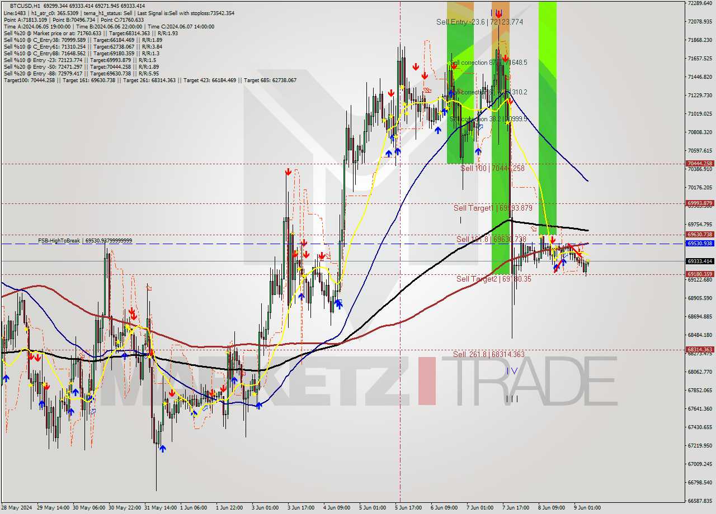Image resolution: width=716 pixels, height=514 pixels.
Task: Click 'Last Signal is:Sell with stoploss' text
Action: [x=177, y=13]
